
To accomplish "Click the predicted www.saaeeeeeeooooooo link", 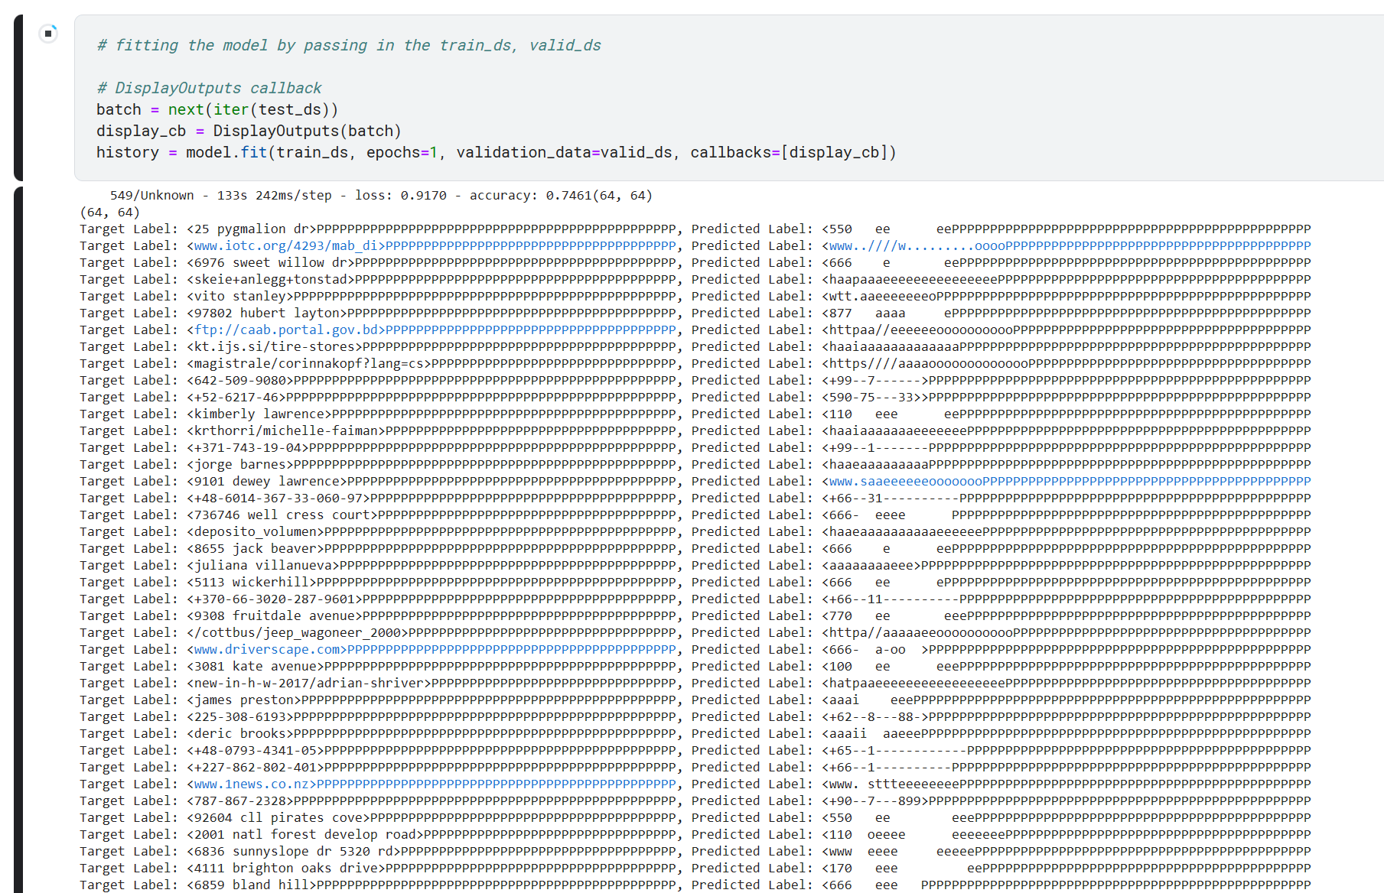I will [903, 481].
